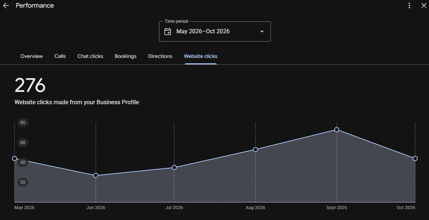Click the Jul 2026 axis label
Screen dimensions: 429x220
coord(174,208)
